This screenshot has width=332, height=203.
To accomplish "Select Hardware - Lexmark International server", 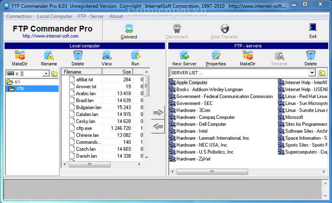I will click(210, 138).
